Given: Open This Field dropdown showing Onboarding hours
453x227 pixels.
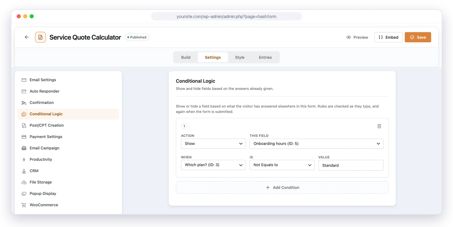Looking at the screenshot, I should click(316, 144).
